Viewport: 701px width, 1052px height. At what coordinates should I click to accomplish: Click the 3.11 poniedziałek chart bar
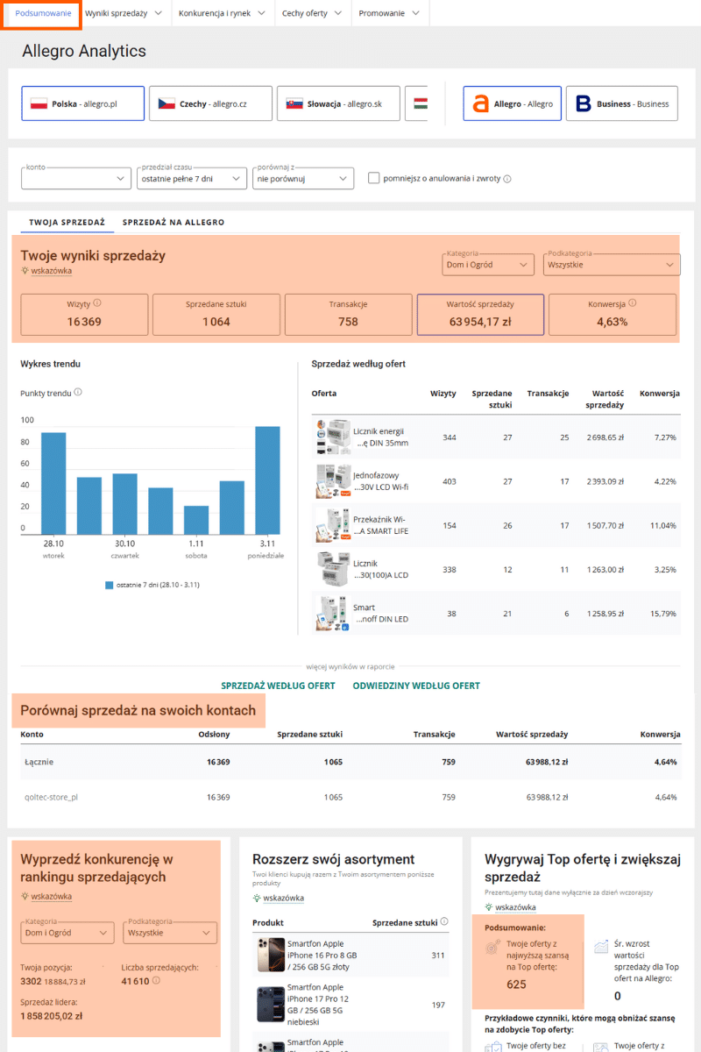coord(267,480)
